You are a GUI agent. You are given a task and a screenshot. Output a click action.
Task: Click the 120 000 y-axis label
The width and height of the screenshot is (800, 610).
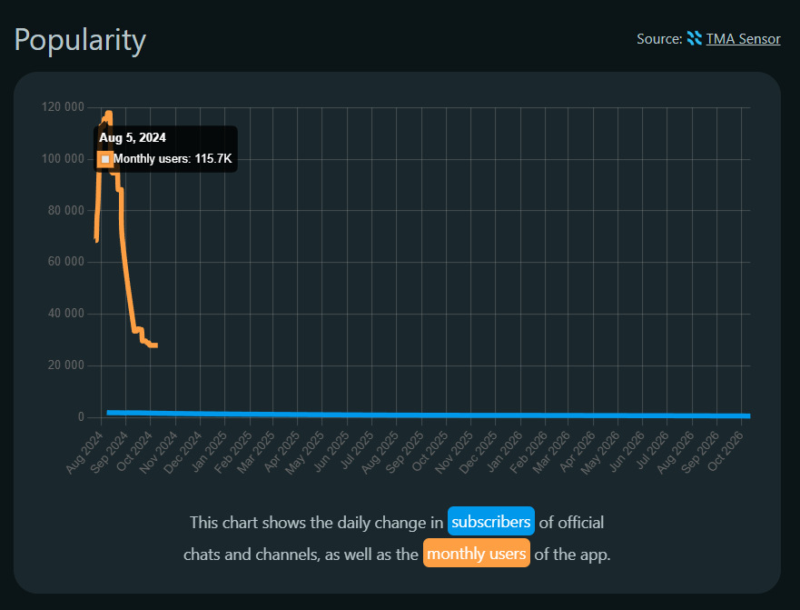tap(63, 106)
